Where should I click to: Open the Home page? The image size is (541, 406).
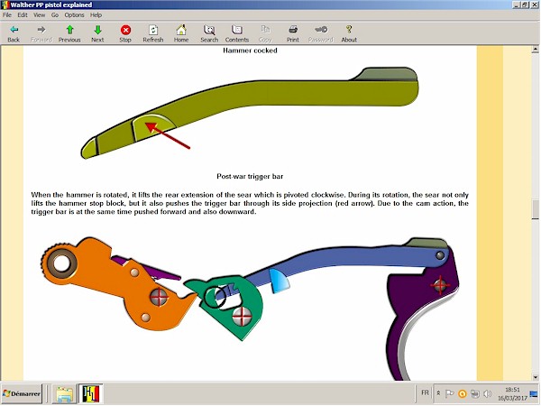181,33
